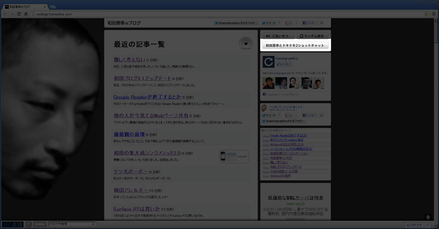Open the article 価値観の崩壊
The width and height of the screenshot is (439, 229).
coord(129,134)
